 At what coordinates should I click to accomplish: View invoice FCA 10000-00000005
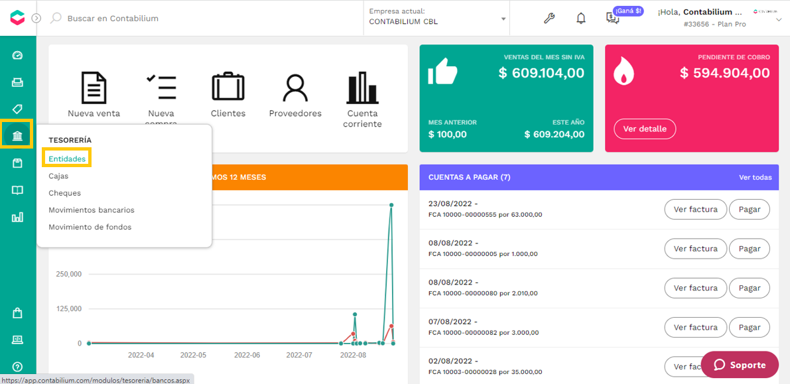coord(695,249)
